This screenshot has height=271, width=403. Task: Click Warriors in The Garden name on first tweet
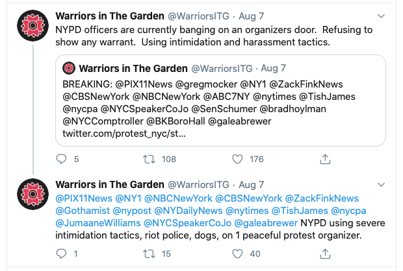click(x=110, y=15)
